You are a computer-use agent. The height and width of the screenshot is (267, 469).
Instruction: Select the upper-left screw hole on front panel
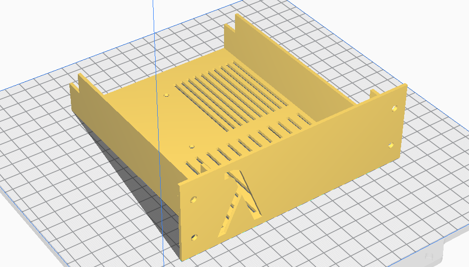[194, 199]
